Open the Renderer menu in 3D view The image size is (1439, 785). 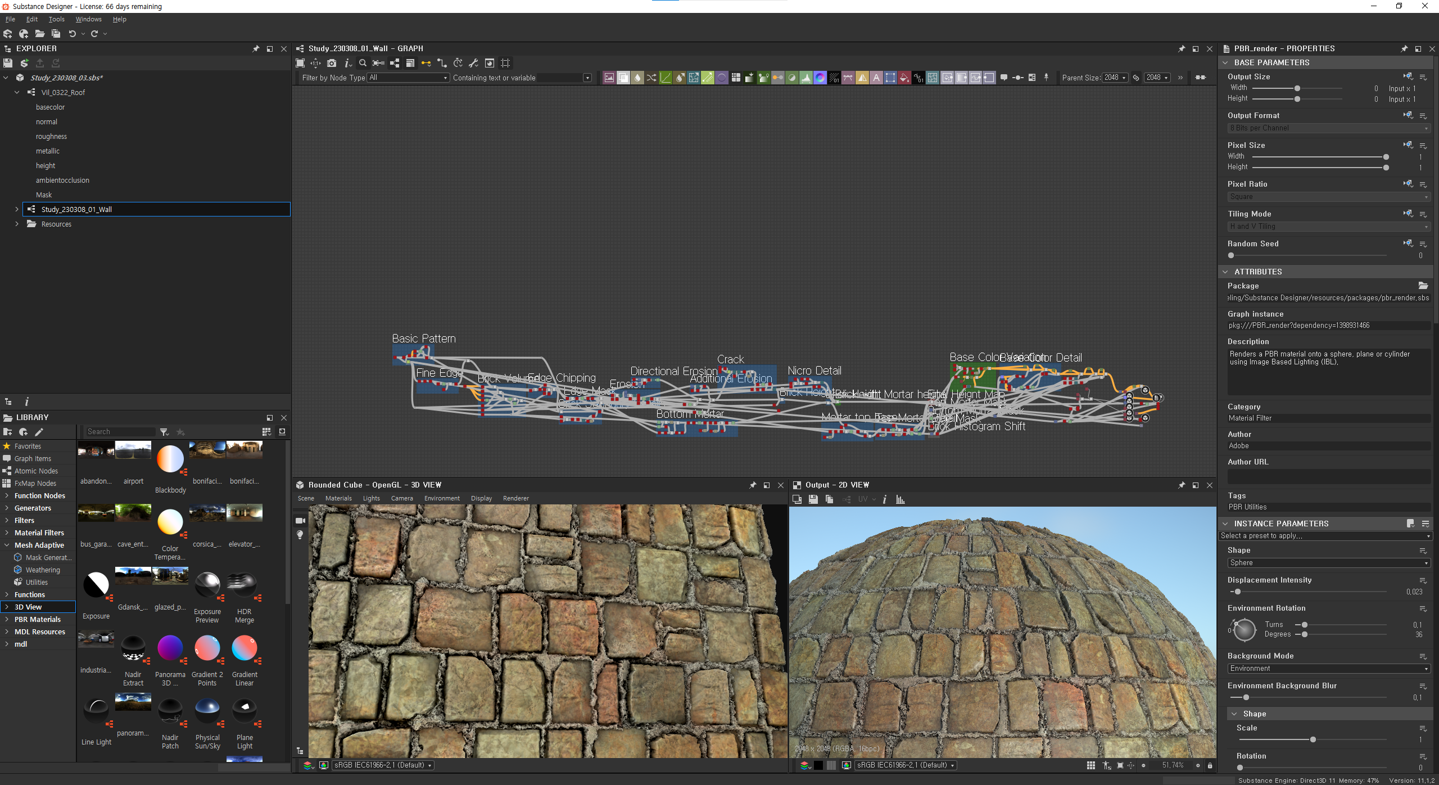click(x=515, y=499)
